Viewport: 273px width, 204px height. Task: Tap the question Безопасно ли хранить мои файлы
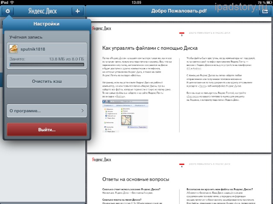220,189
